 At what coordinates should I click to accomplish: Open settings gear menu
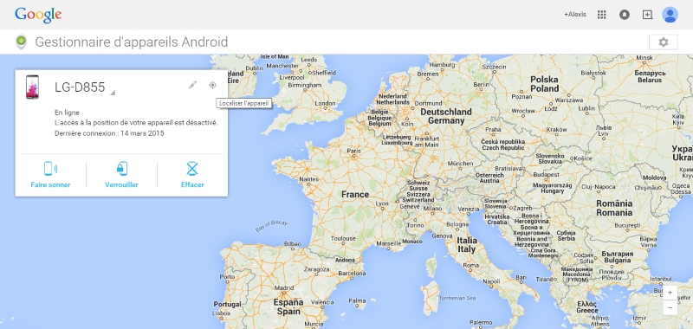tap(663, 42)
